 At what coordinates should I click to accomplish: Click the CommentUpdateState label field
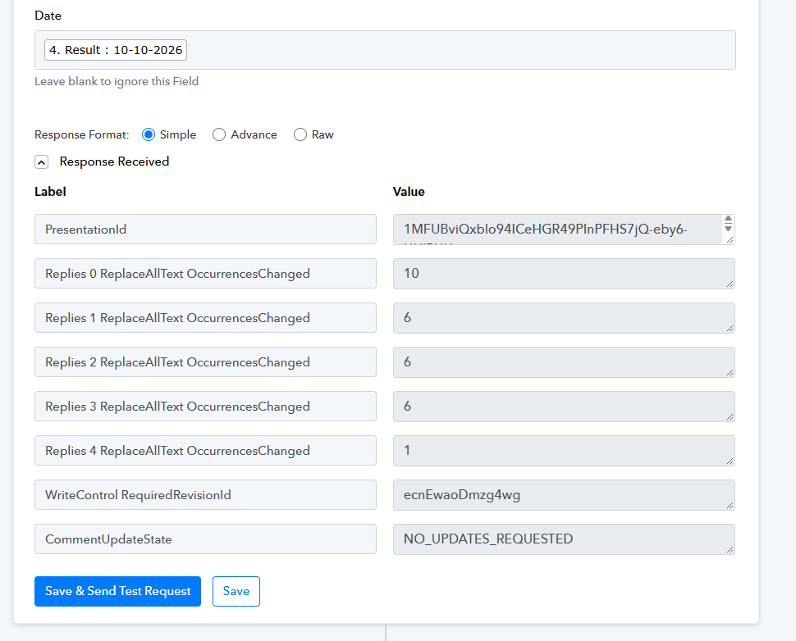(206, 539)
